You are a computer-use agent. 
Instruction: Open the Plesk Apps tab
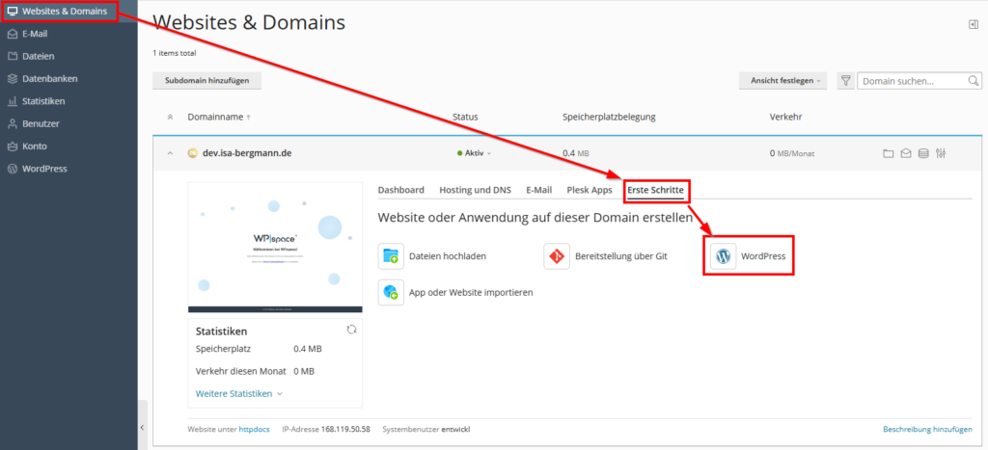coord(590,190)
